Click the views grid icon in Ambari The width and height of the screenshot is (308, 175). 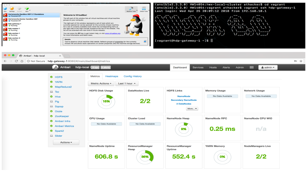251,67
